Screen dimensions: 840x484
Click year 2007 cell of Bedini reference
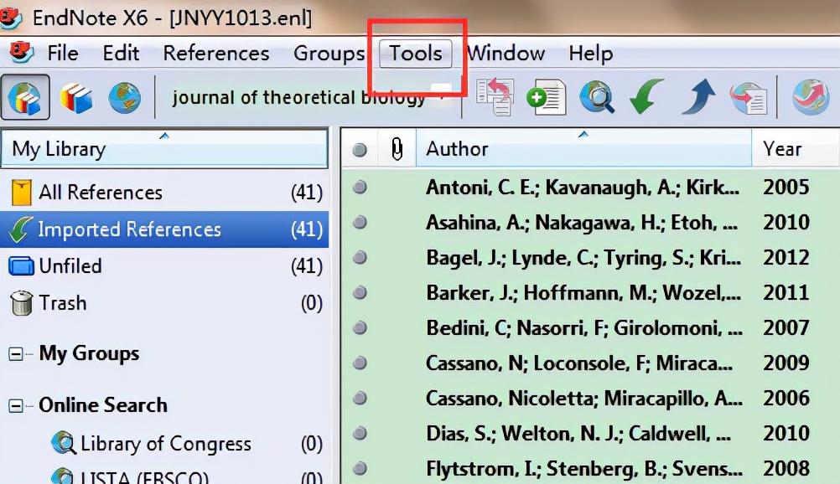coord(786,327)
